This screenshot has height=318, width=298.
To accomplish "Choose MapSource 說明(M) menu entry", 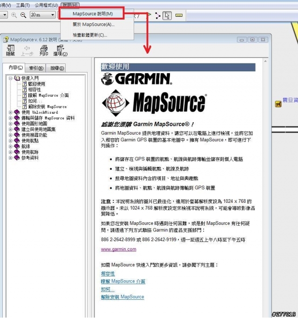I will tap(93, 14).
